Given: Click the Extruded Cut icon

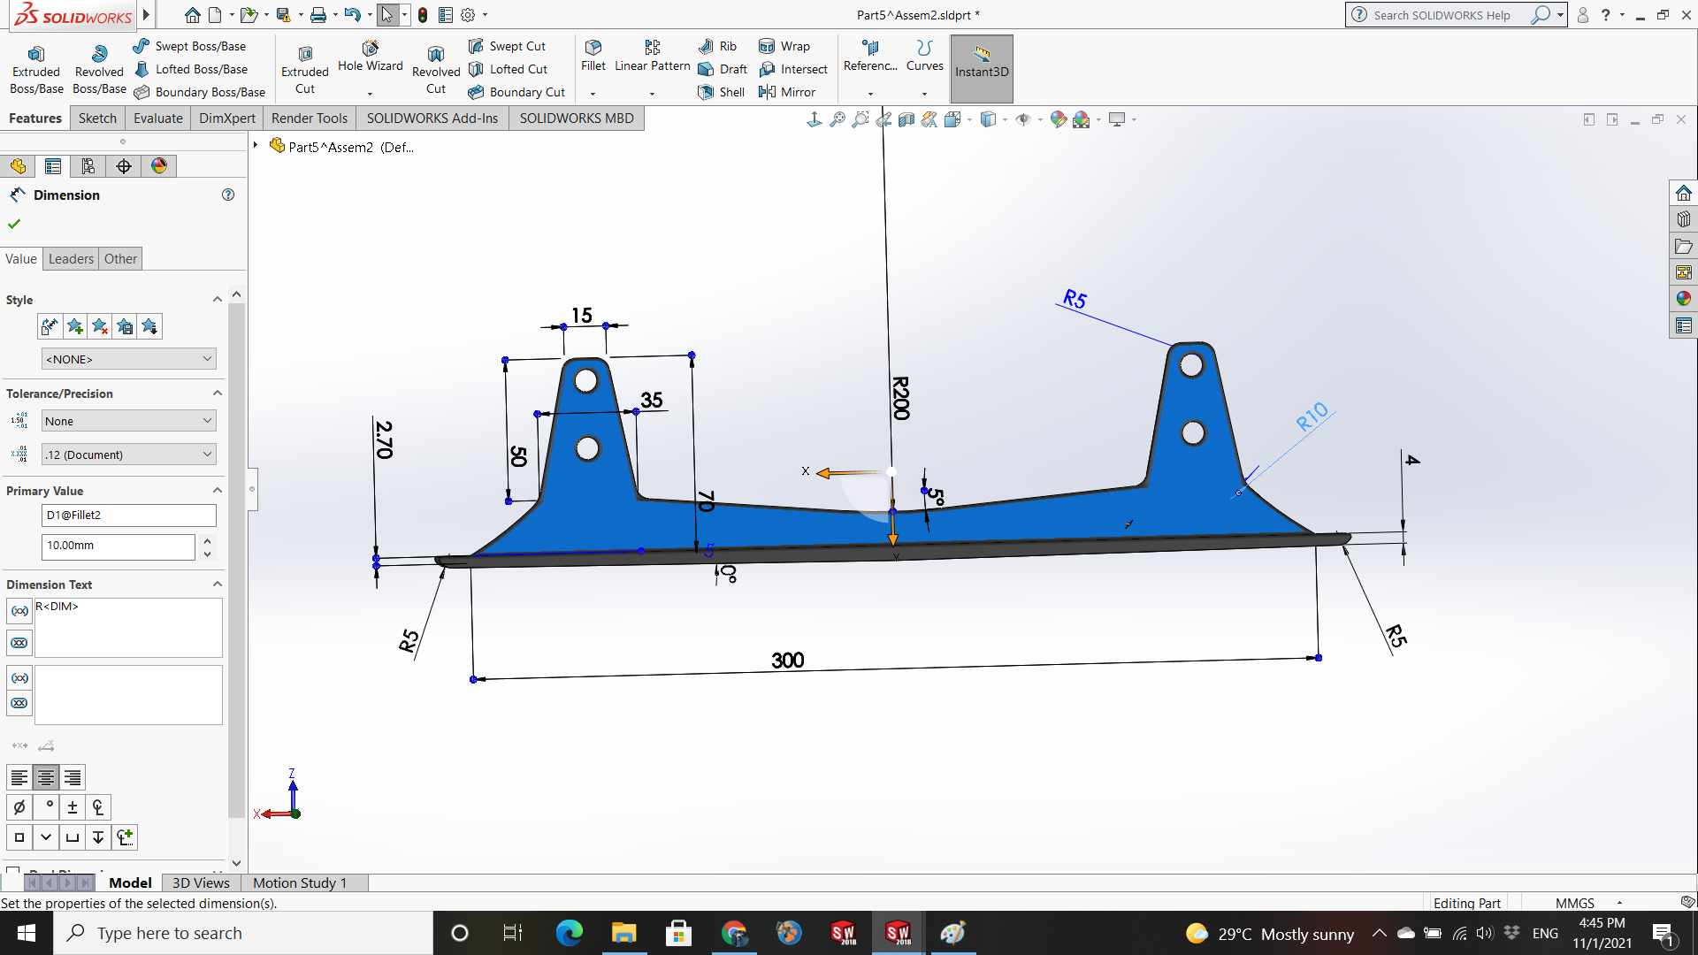Looking at the screenshot, I should [x=305, y=54].
